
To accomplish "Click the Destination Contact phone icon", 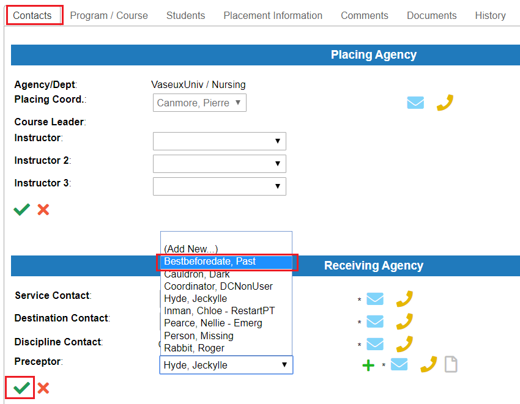I will (404, 321).
